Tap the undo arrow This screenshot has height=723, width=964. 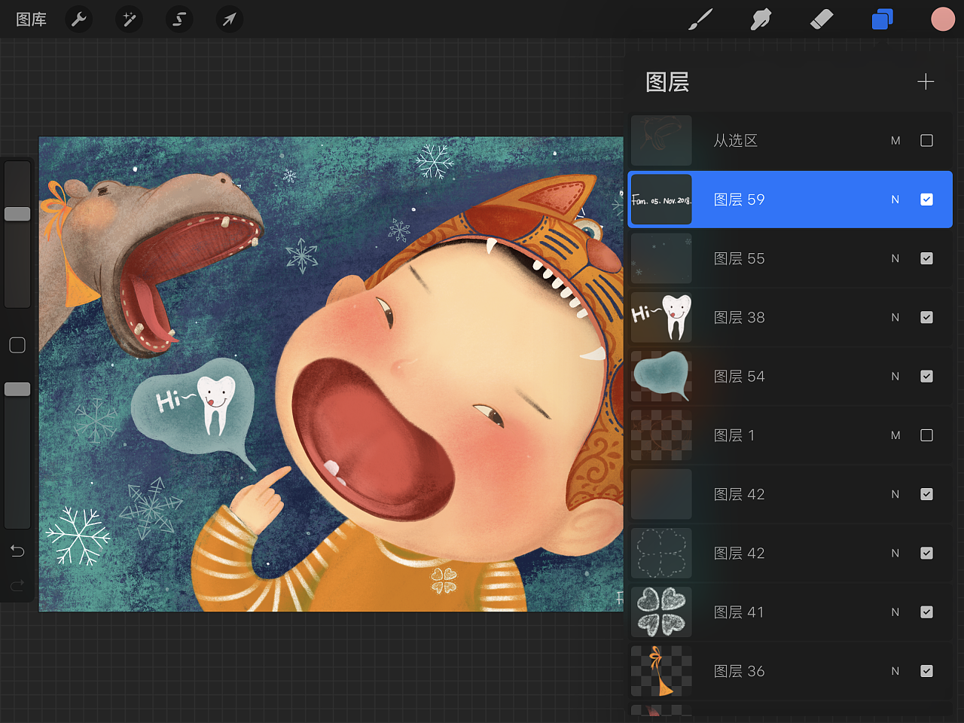coord(17,551)
